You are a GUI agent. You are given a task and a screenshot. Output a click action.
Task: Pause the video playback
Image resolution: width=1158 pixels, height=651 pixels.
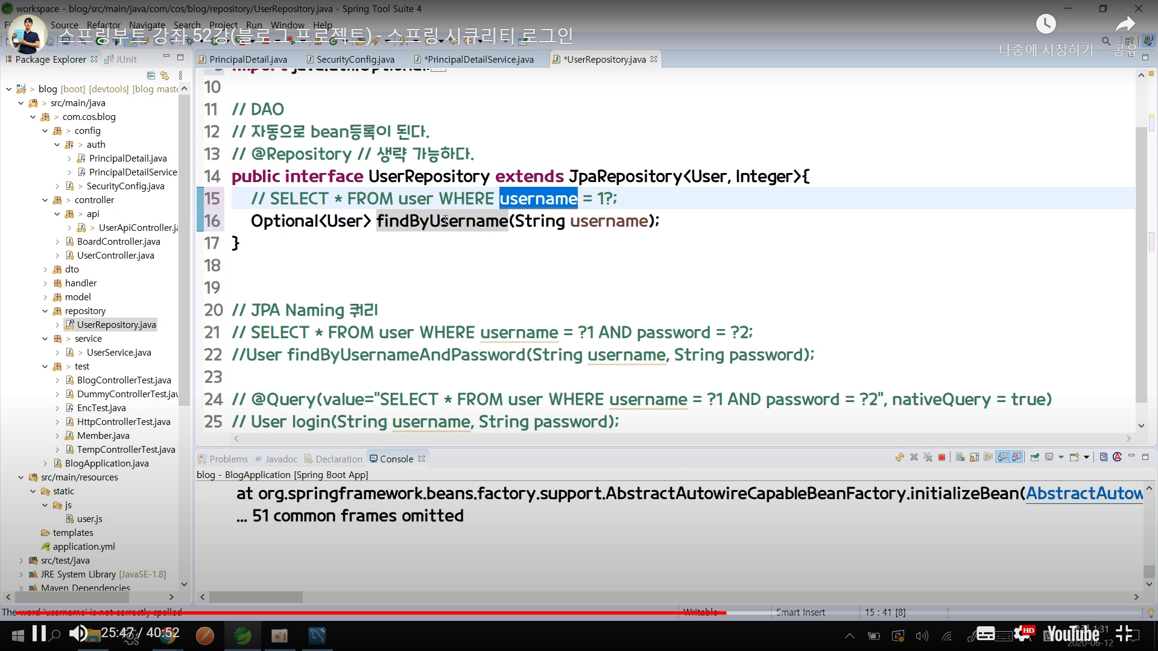point(39,634)
